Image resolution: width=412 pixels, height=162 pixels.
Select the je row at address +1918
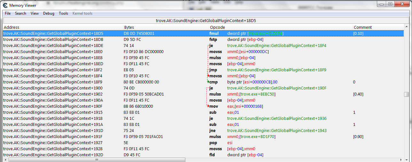[x=203, y=118]
